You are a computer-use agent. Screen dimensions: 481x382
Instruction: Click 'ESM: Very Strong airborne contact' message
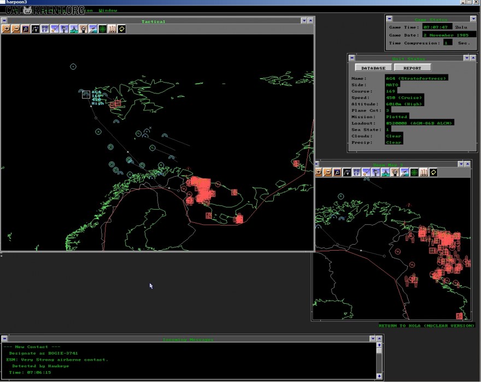pos(57,360)
